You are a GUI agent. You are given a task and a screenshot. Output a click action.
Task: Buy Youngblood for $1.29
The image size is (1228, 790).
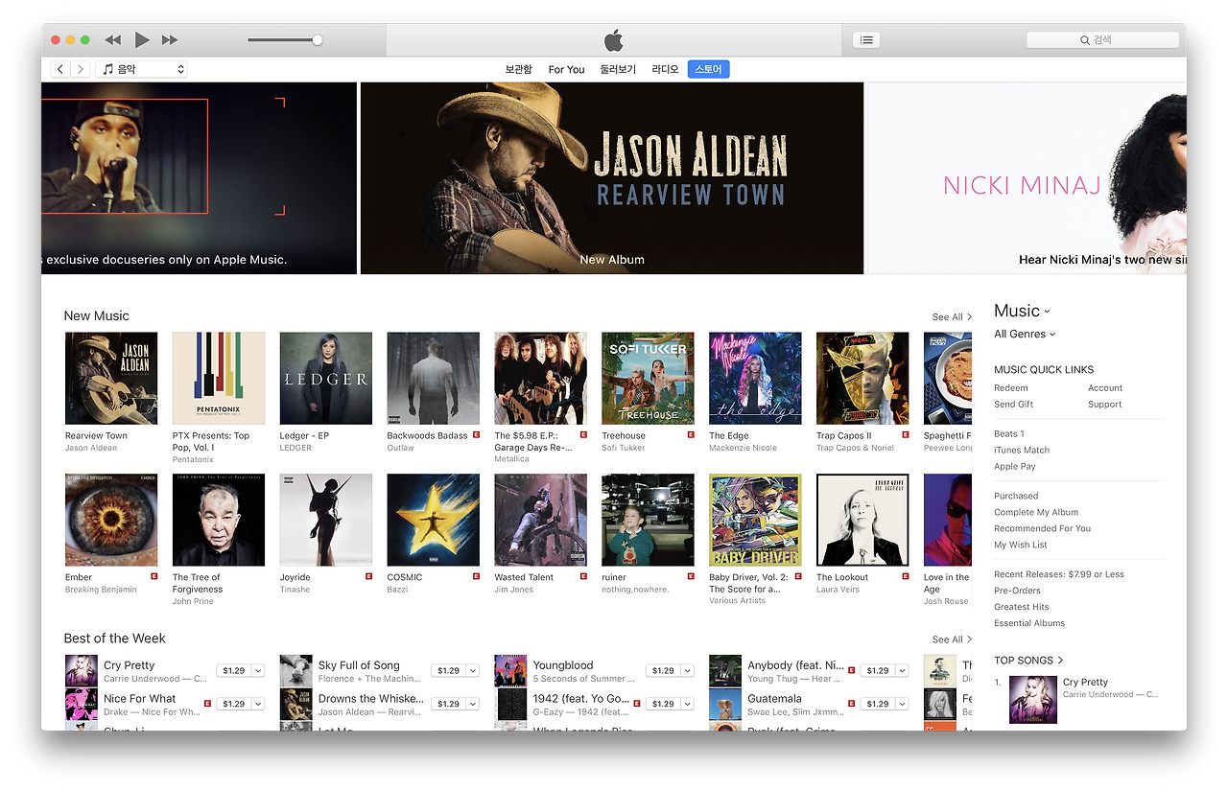pyautogui.click(x=663, y=671)
